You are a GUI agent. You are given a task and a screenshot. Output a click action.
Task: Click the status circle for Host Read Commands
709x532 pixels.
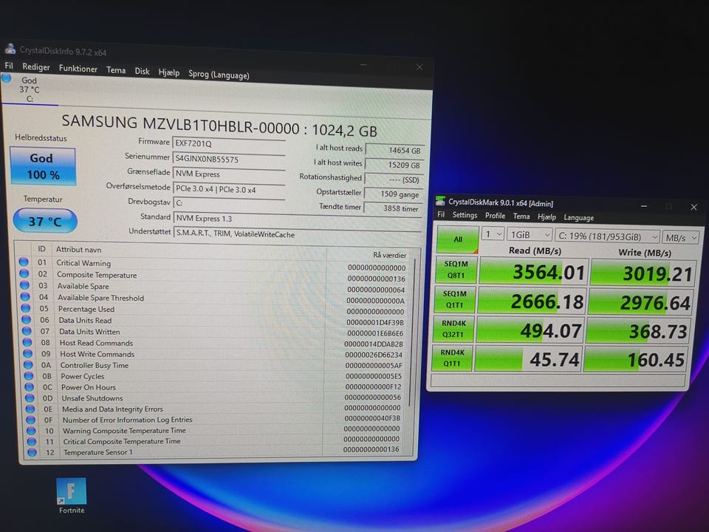pos(27,342)
